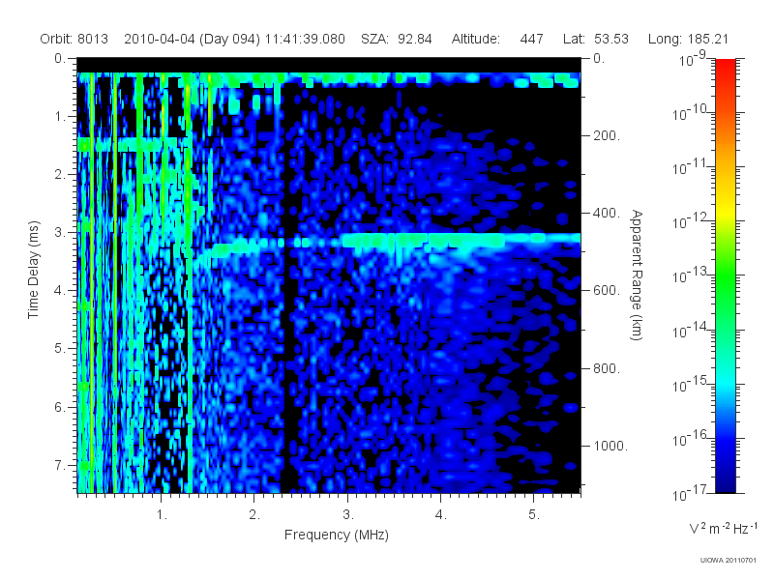
Task: Click the frequency tick label '4.'
Action: pos(441,515)
